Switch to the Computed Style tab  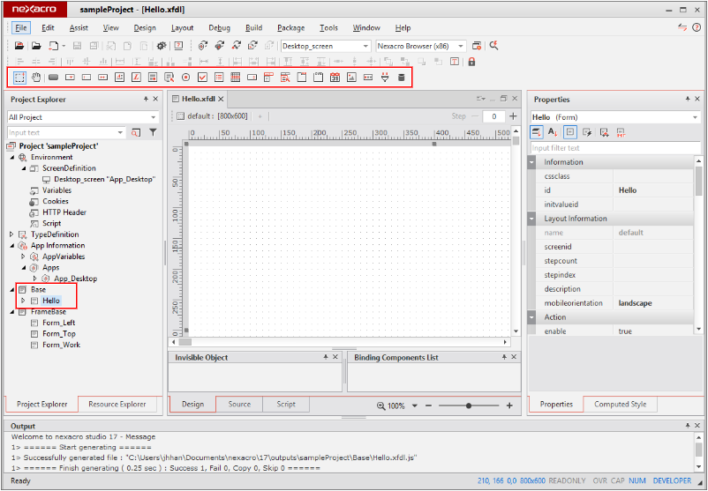click(620, 405)
